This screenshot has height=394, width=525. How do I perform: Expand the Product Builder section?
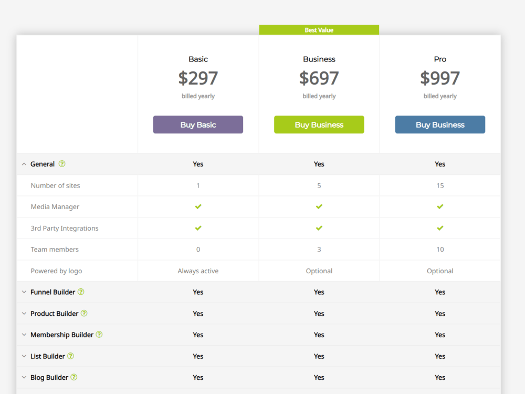coord(24,313)
